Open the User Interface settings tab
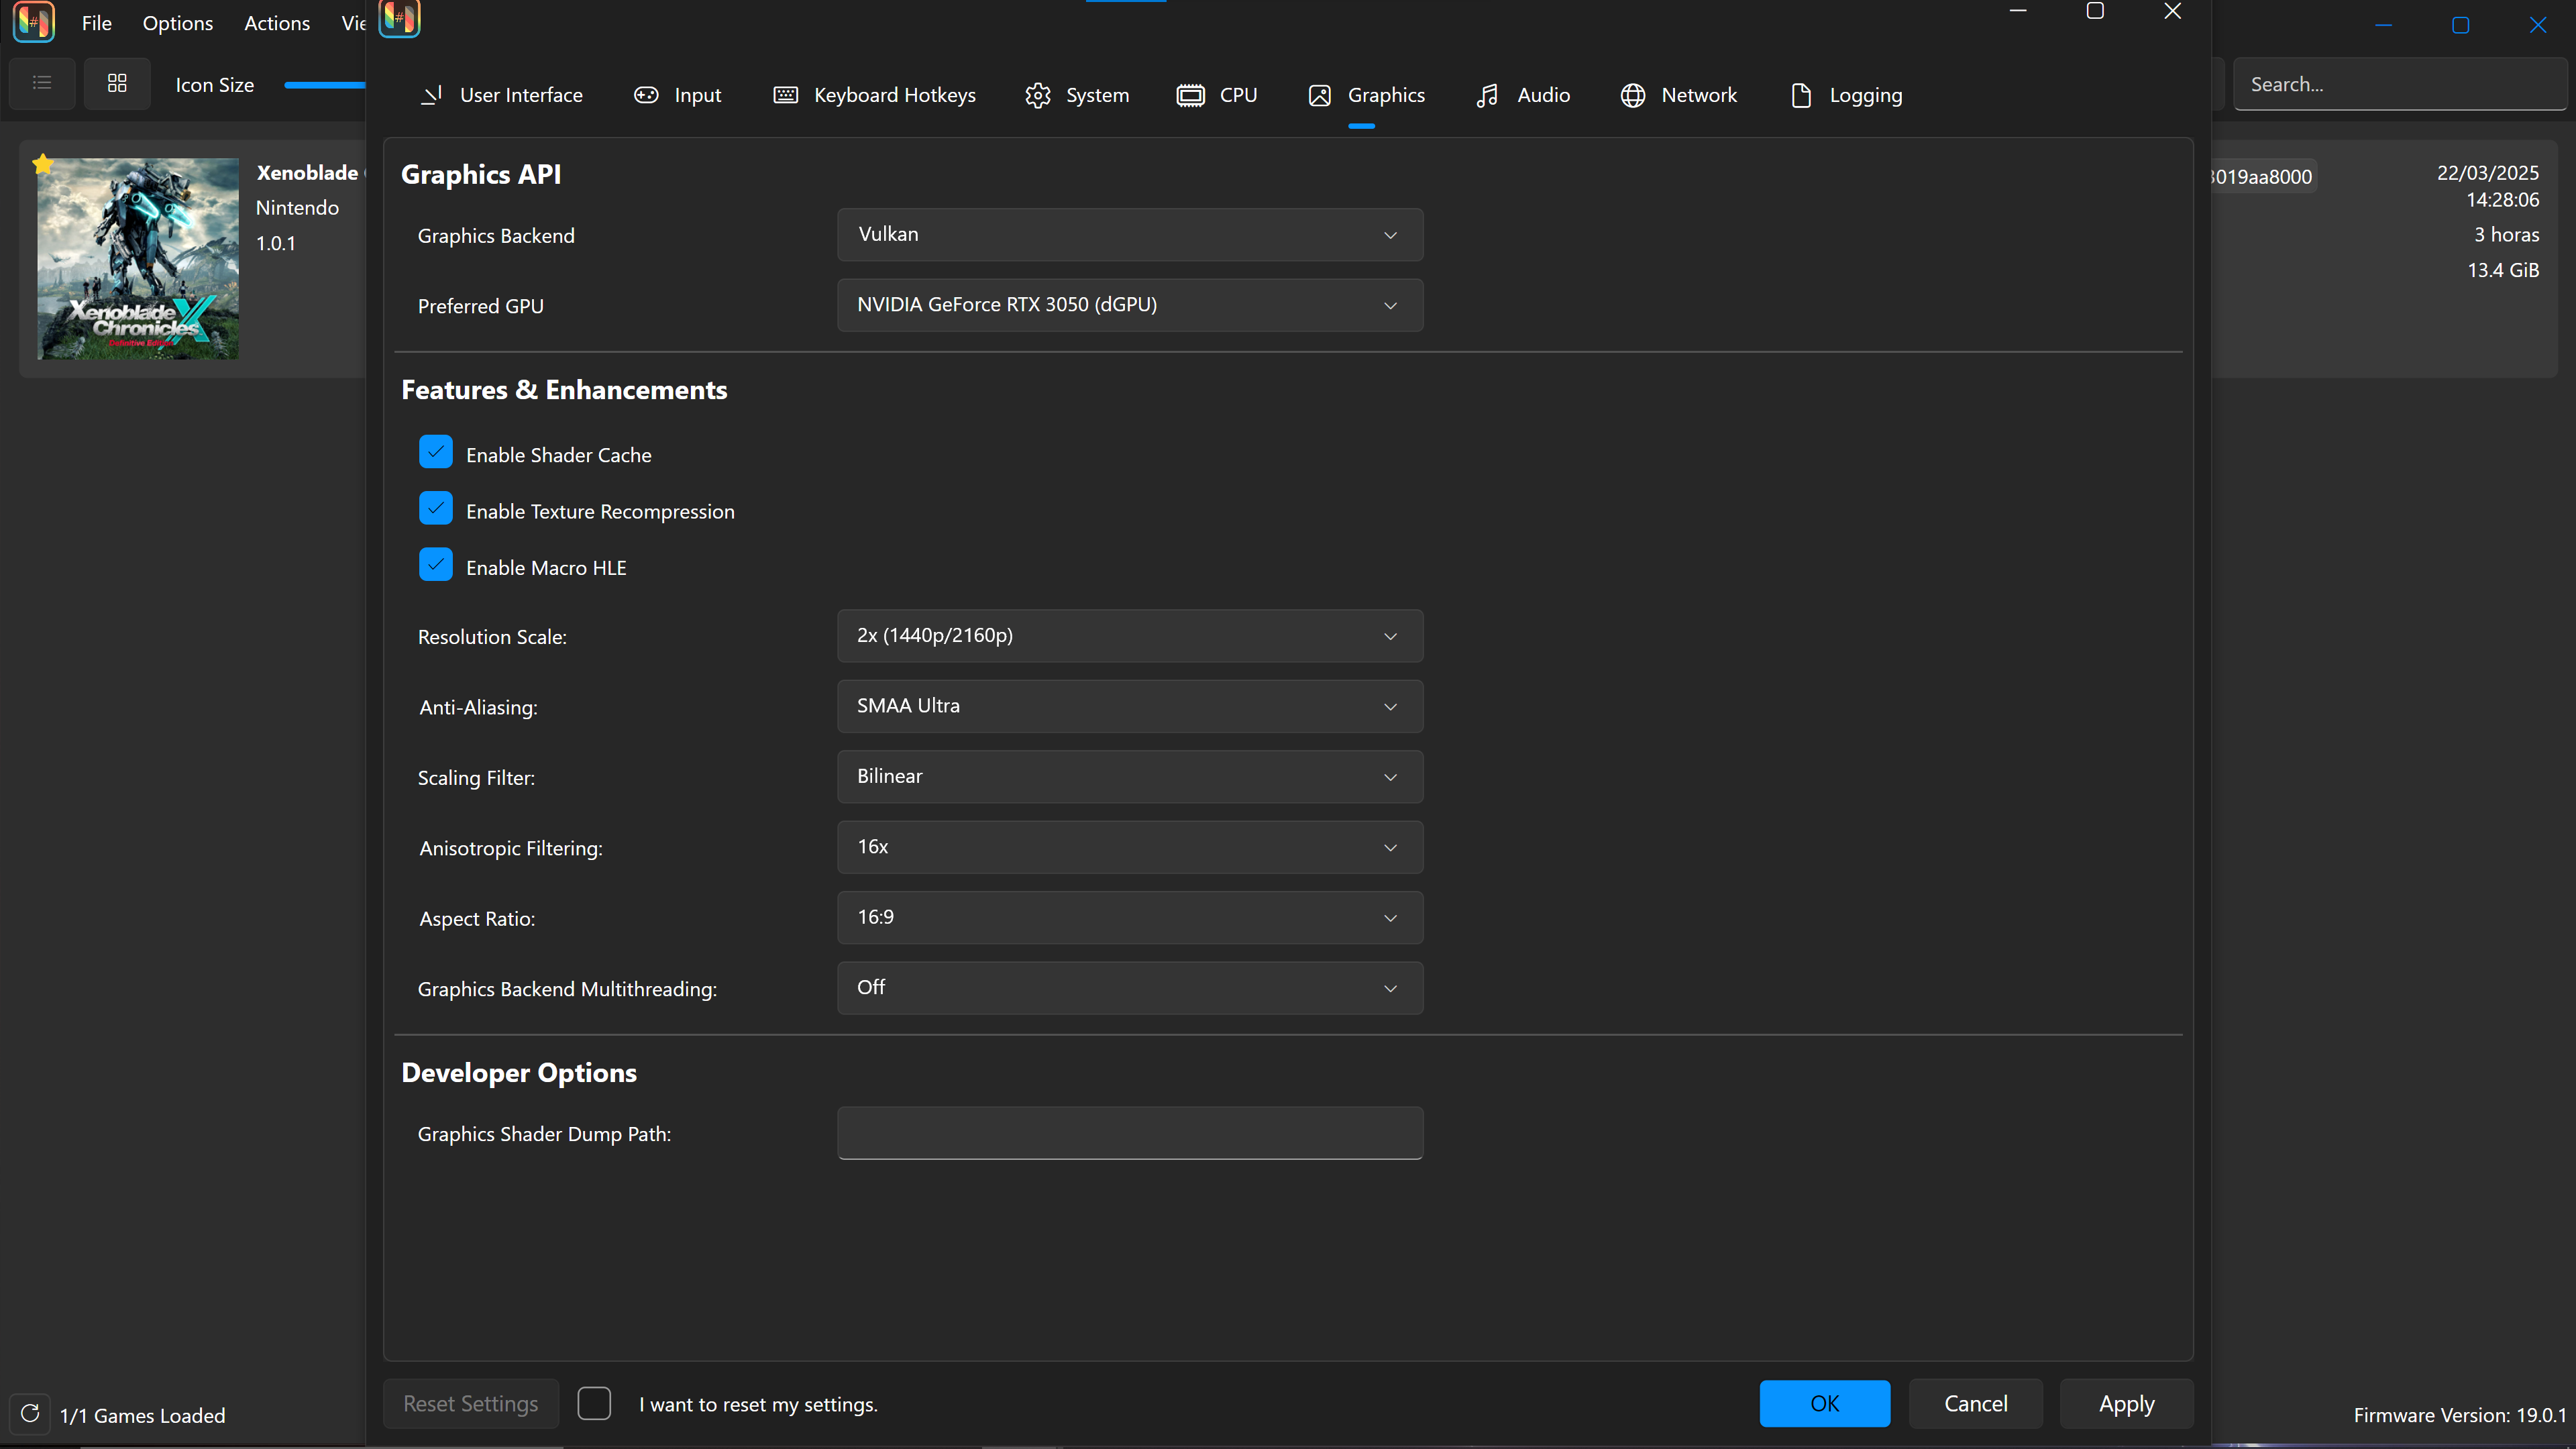This screenshot has width=2576, height=1449. coord(501,95)
